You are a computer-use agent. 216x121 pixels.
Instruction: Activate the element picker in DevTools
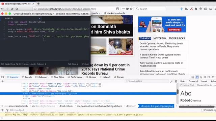point(3,77)
